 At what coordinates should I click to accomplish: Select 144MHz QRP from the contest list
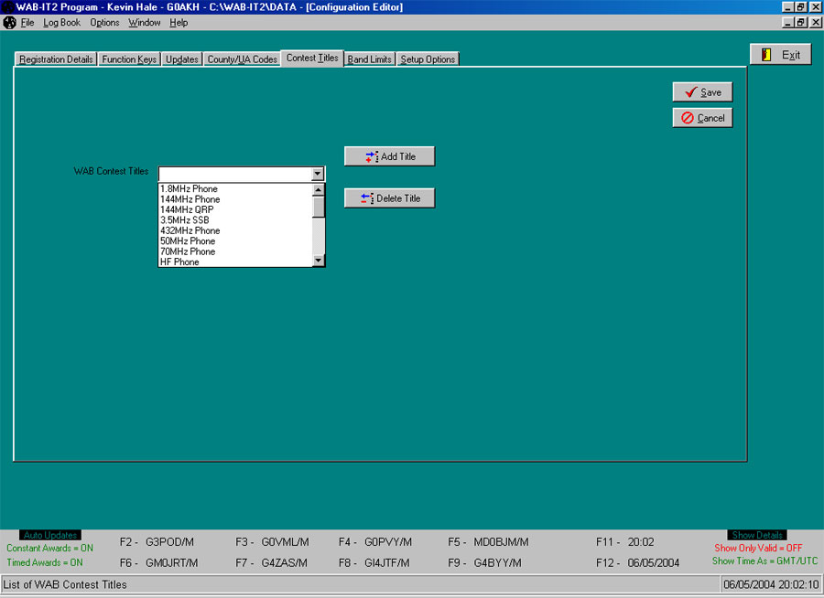[x=188, y=209]
